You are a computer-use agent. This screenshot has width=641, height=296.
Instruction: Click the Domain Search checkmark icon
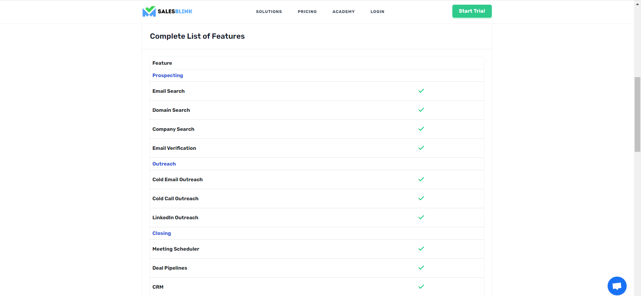coord(421,110)
